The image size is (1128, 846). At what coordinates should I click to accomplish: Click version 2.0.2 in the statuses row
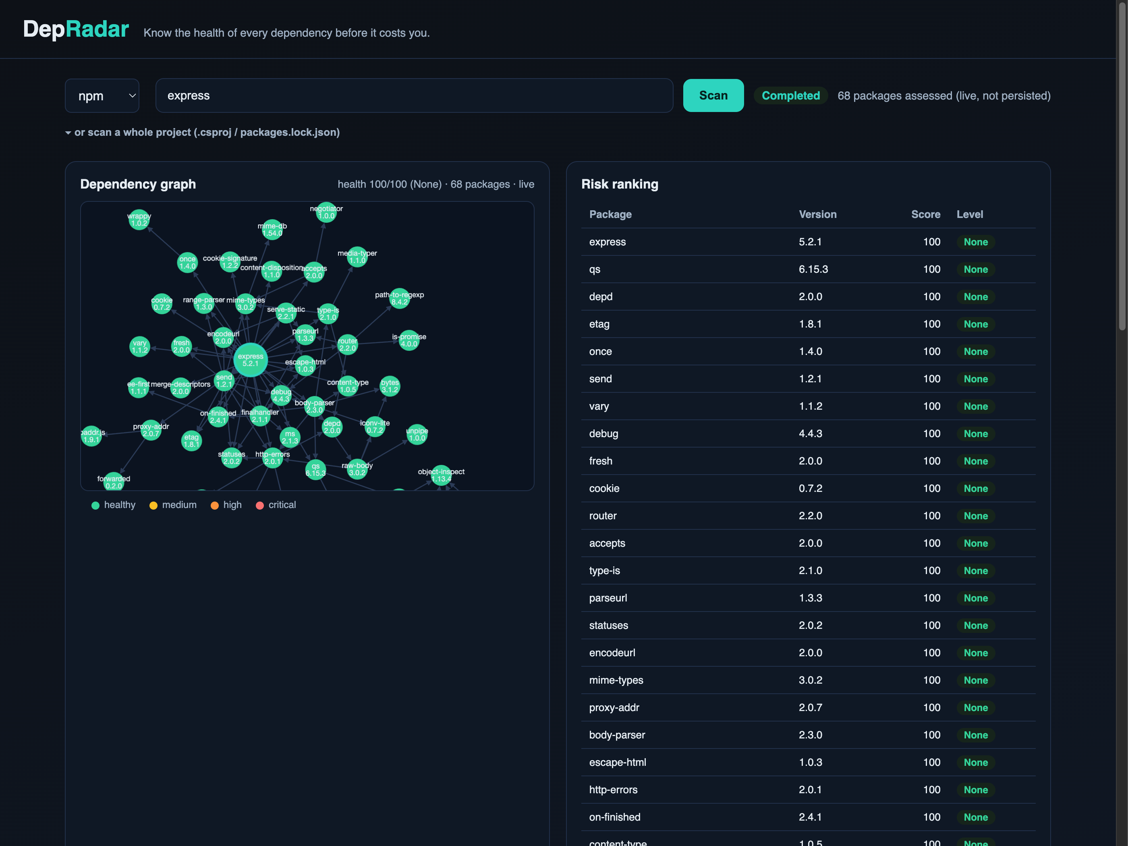coord(810,625)
